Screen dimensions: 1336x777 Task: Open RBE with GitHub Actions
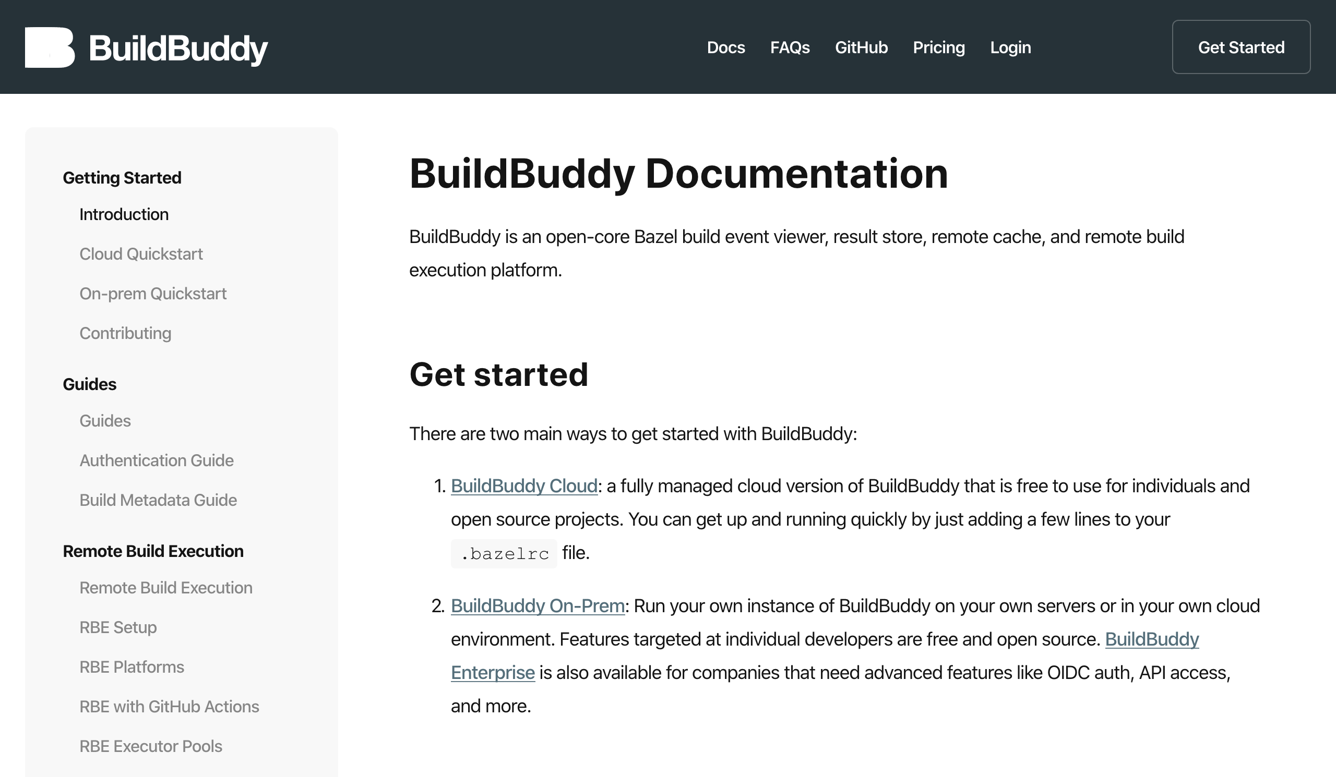click(169, 707)
